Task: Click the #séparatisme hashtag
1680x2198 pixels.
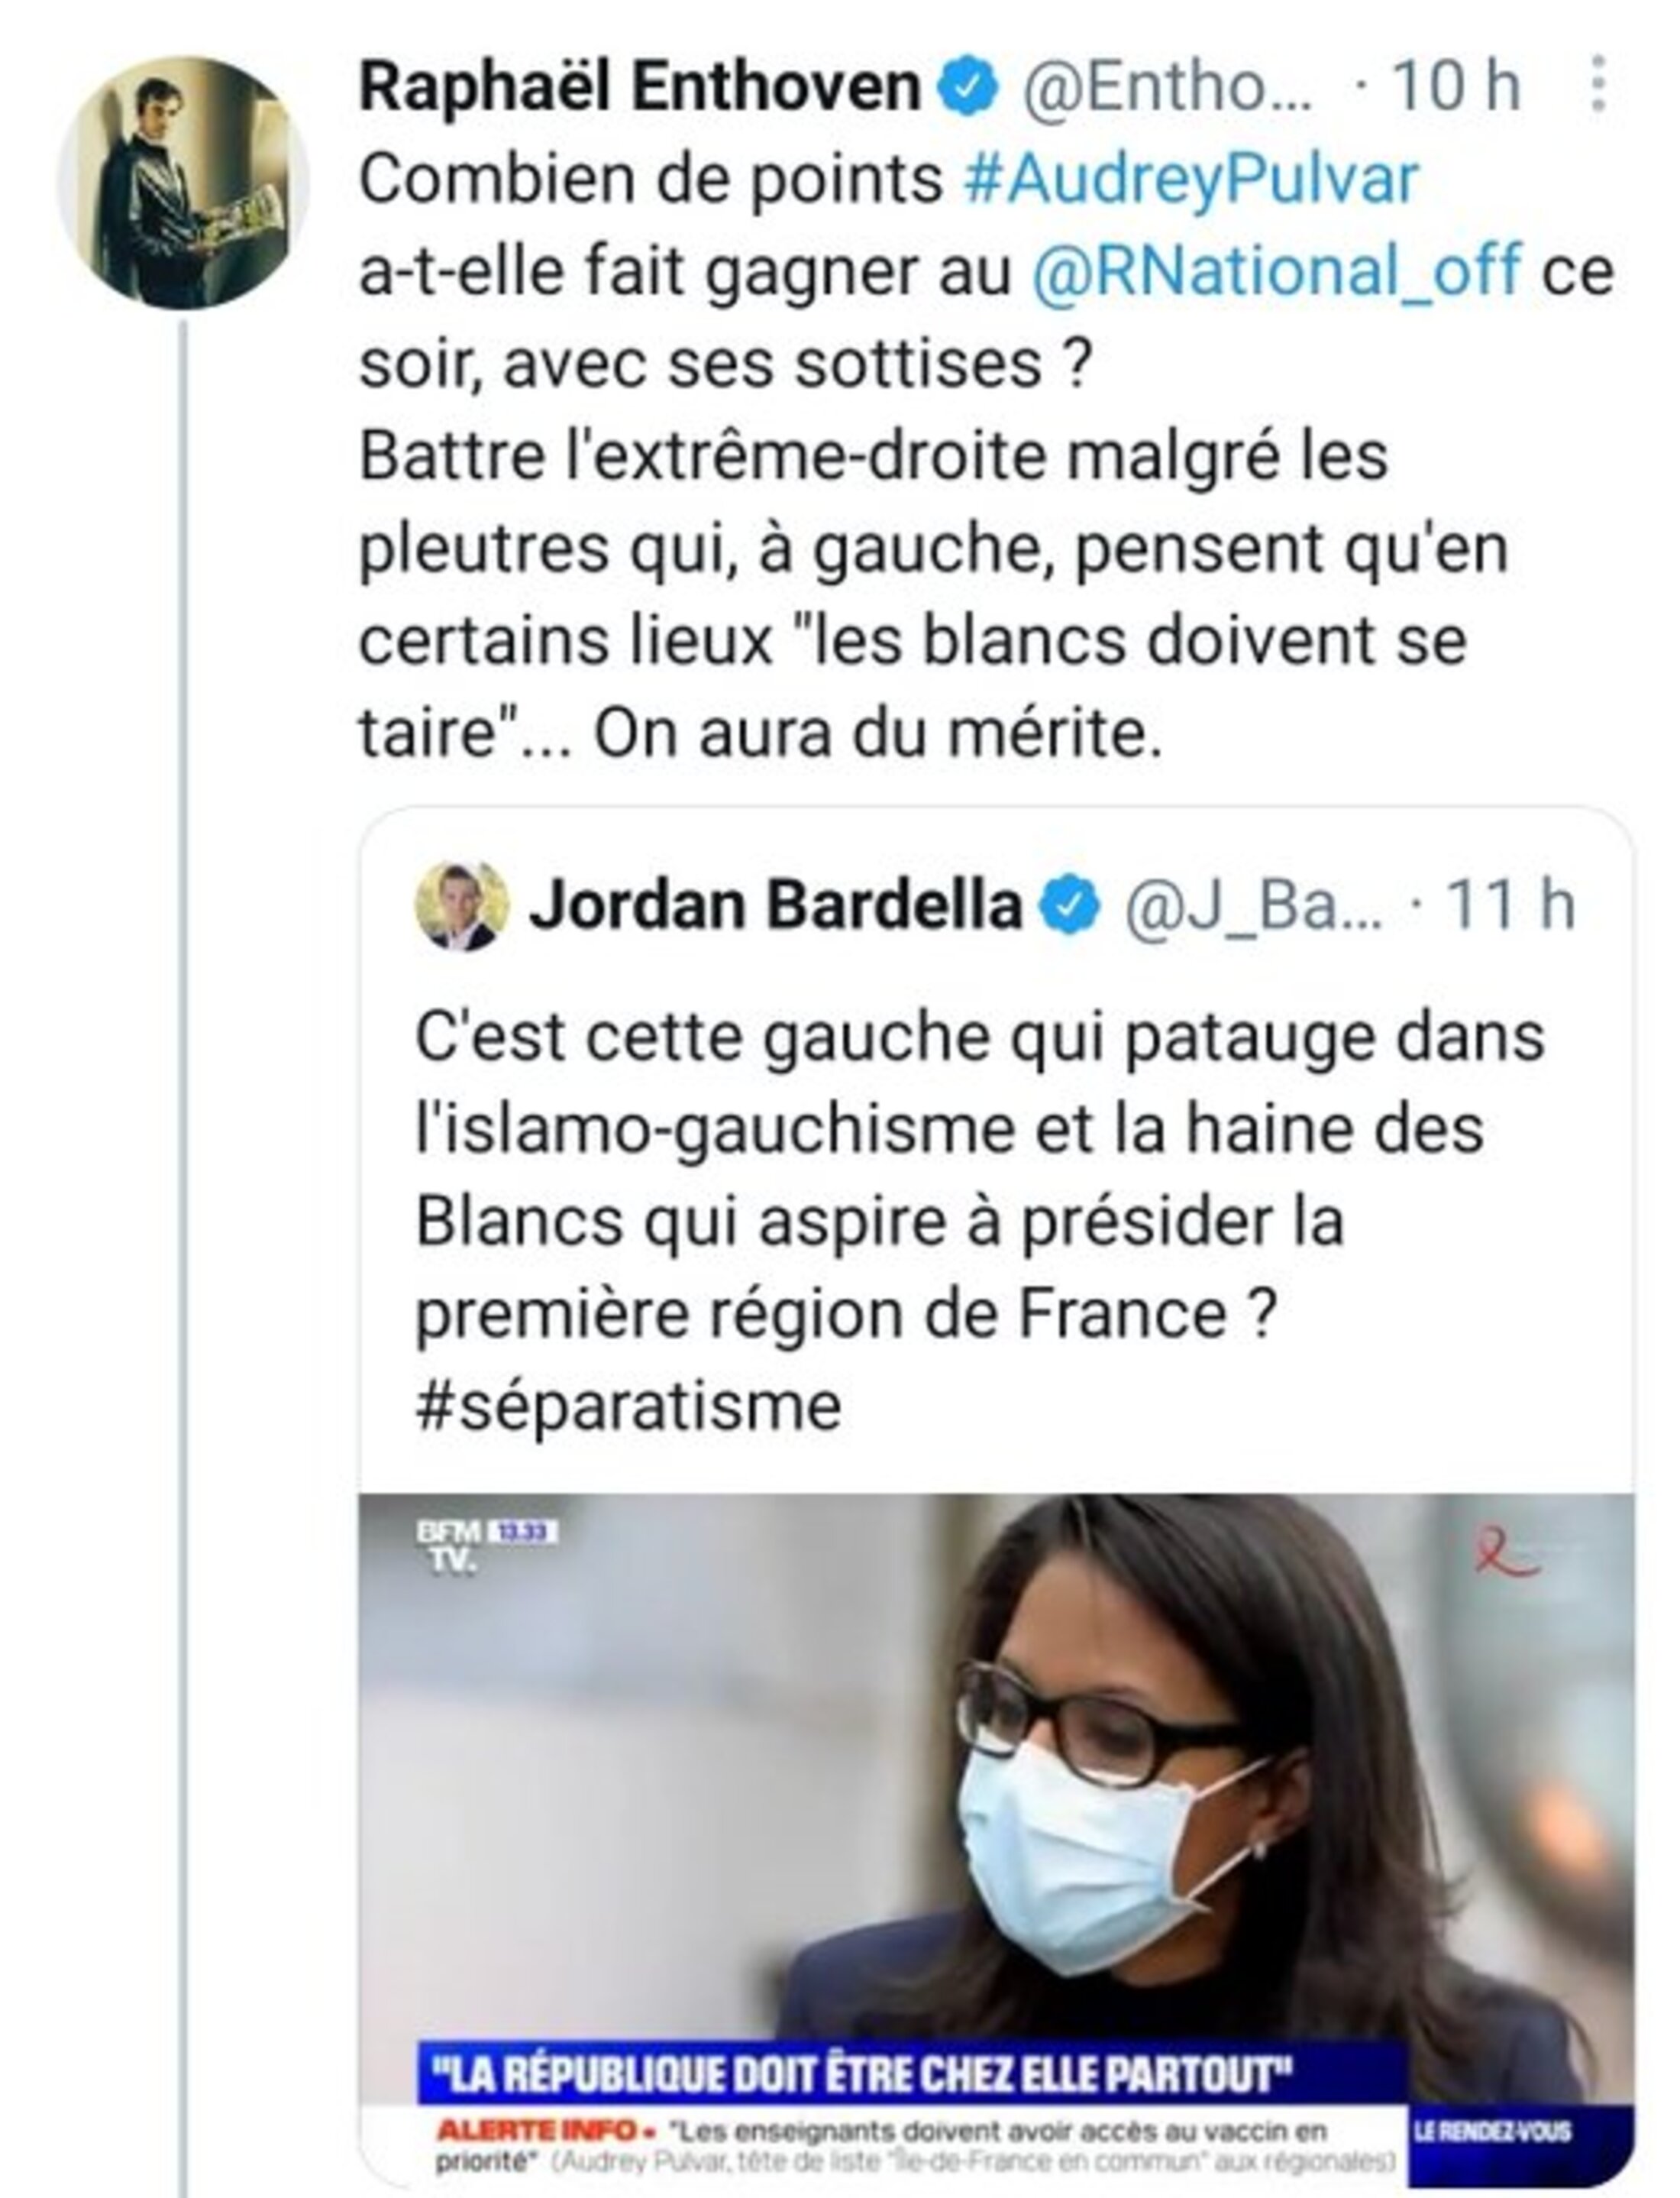Action: [628, 1407]
